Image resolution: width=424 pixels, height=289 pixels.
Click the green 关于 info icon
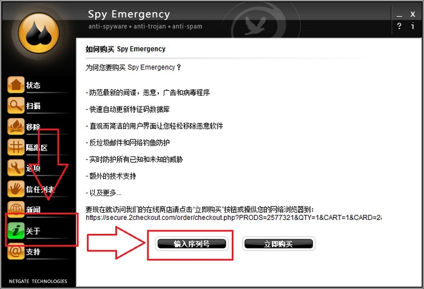16,230
